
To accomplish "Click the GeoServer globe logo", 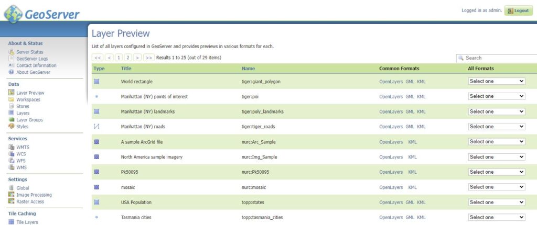I will pos(13,14).
